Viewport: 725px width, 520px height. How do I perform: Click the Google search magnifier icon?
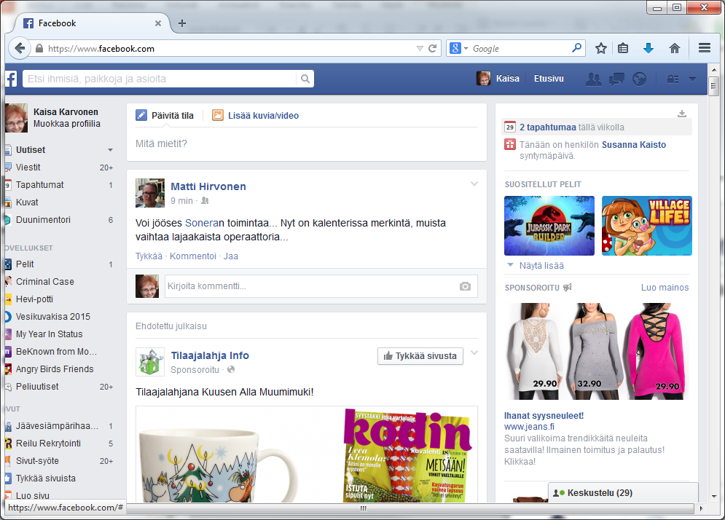(576, 48)
